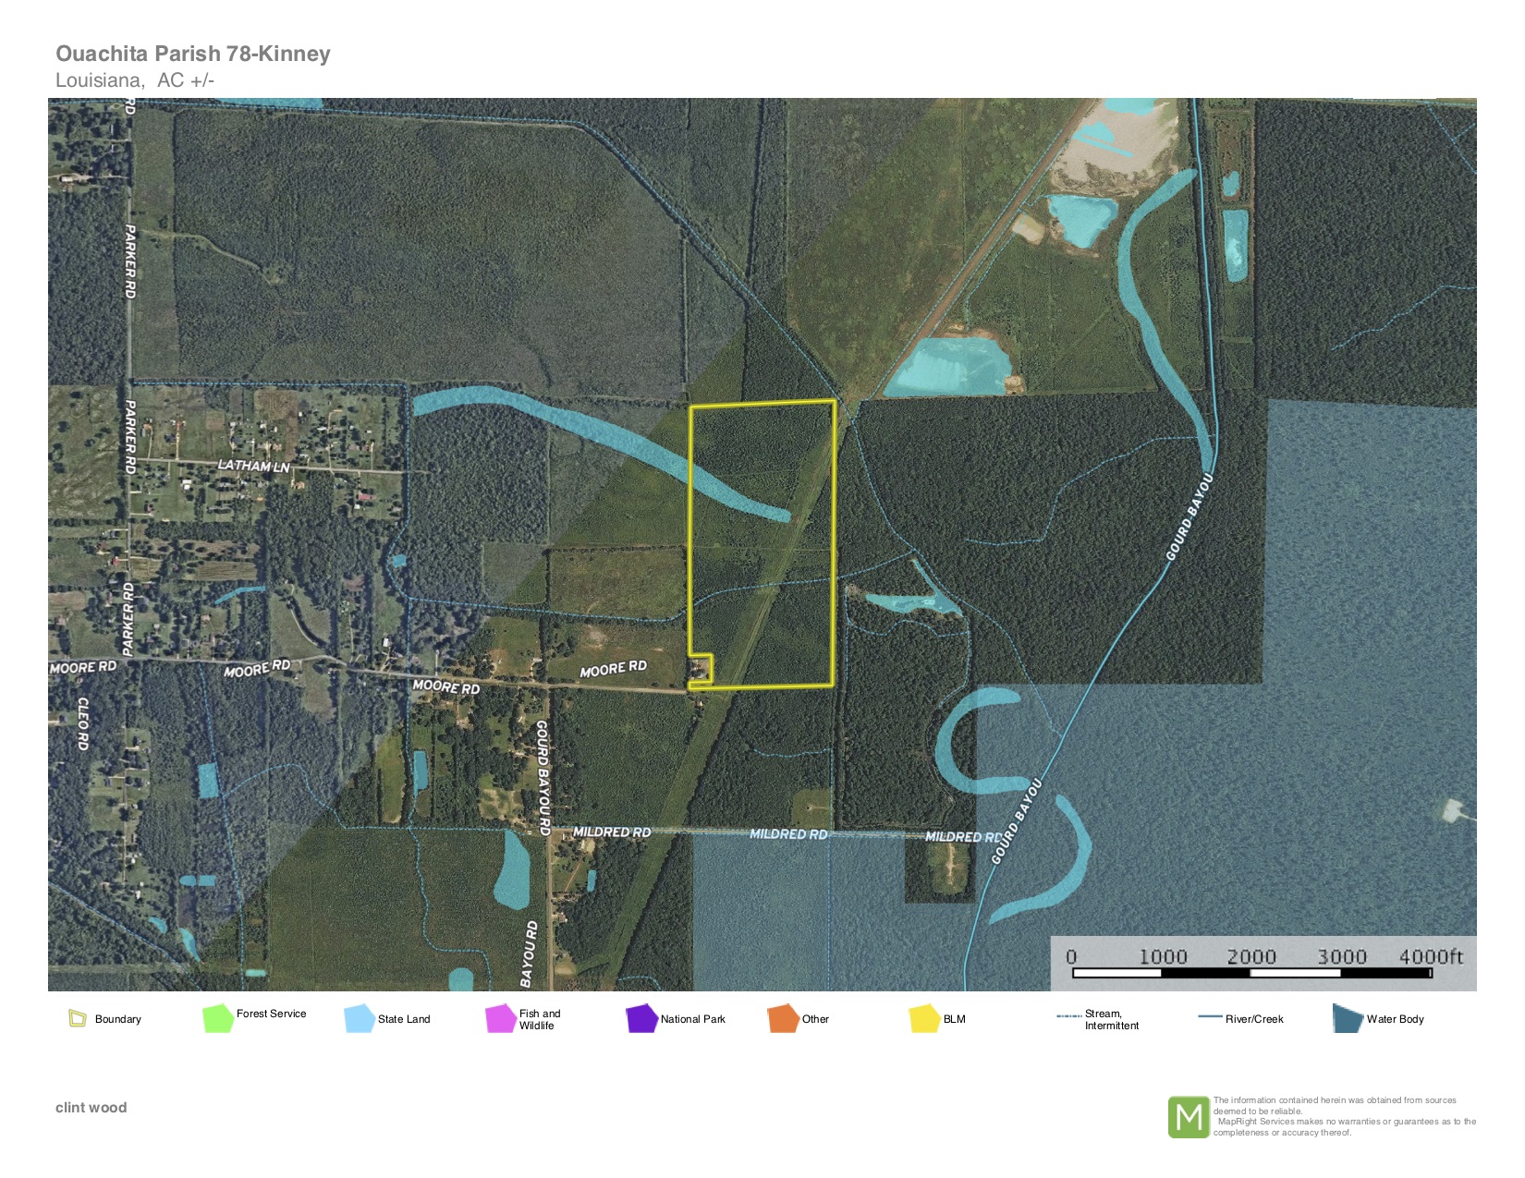Image resolution: width=1525 pixels, height=1178 pixels.
Task: Click the Latham Ln road label
Action: (253, 466)
